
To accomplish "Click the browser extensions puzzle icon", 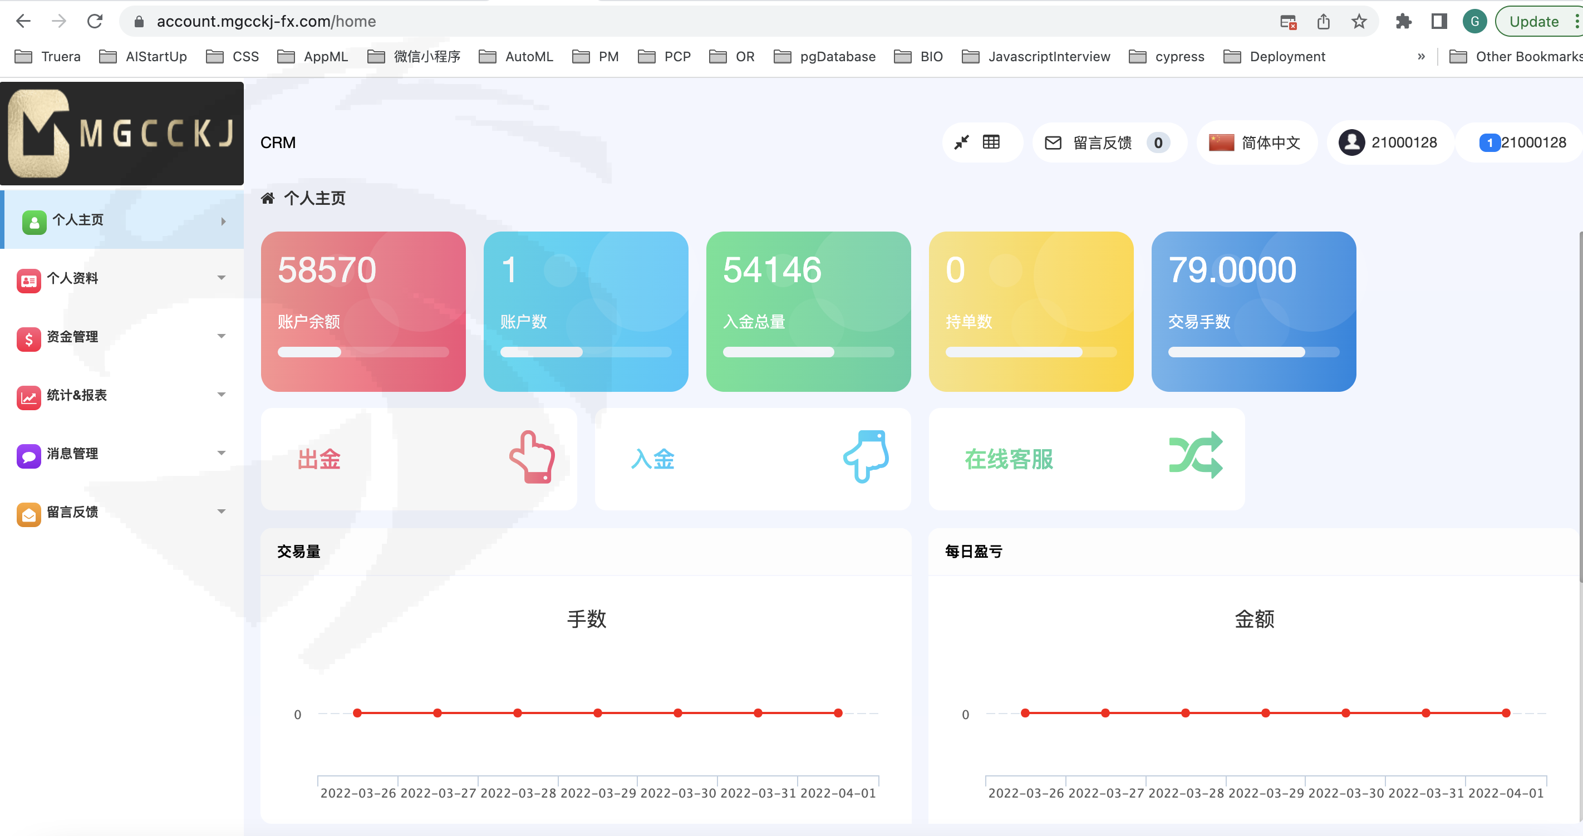I will tap(1403, 22).
